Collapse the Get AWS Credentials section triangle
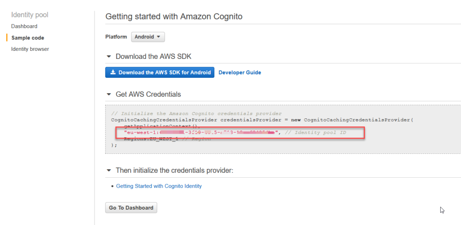The width and height of the screenshot is (461, 225). (108, 94)
